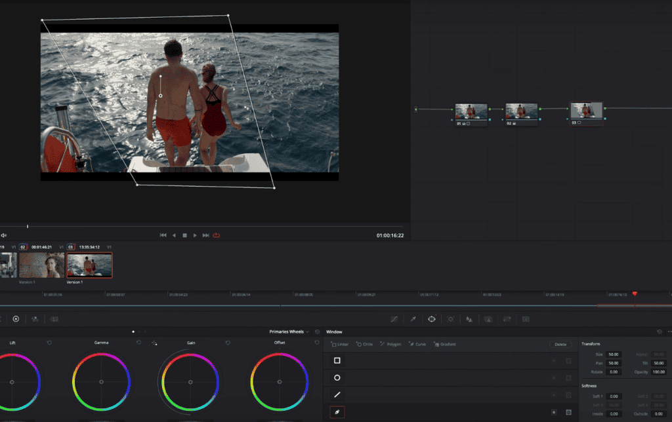Switch to third primaries page dot
Screen dimensions: 672x422
(145, 332)
